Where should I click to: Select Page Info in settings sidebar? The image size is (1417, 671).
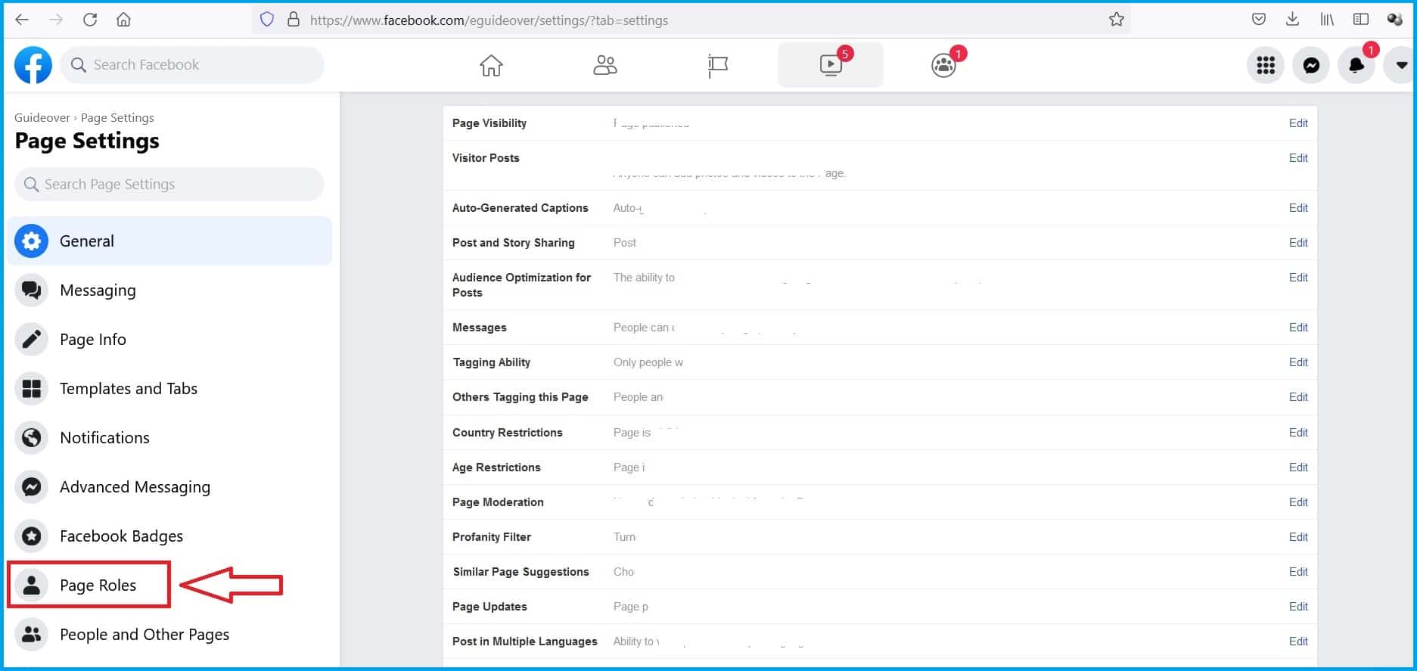click(169, 339)
